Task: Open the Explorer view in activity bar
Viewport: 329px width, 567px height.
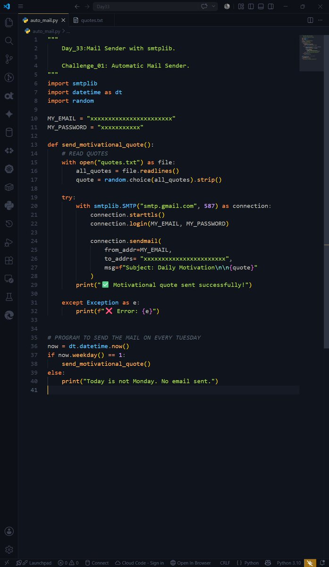Action: [9, 22]
